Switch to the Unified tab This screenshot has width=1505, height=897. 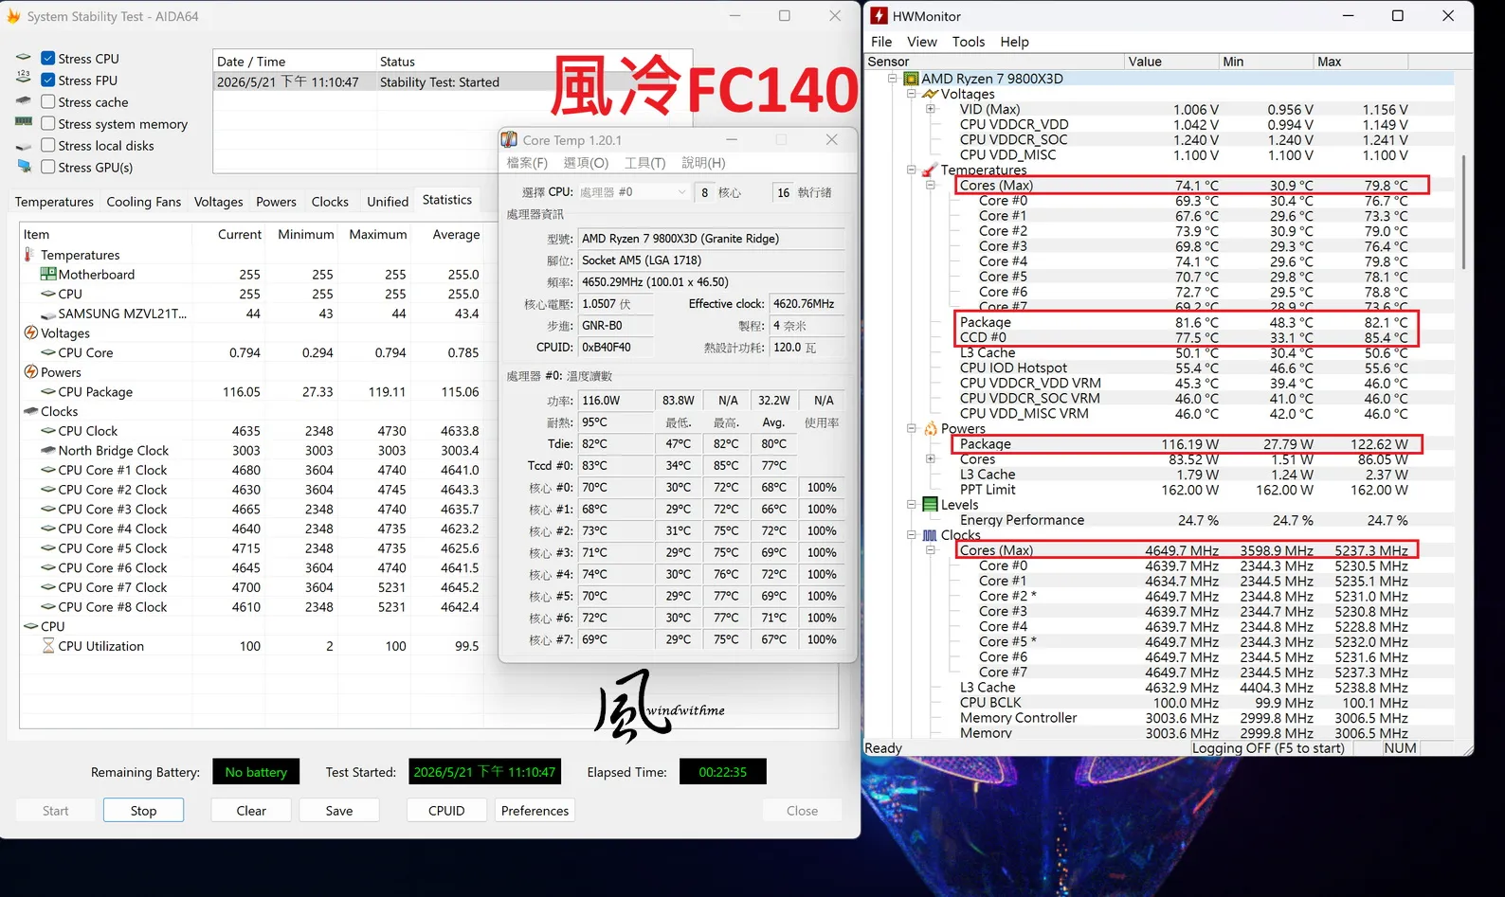[x=388, y=202]
